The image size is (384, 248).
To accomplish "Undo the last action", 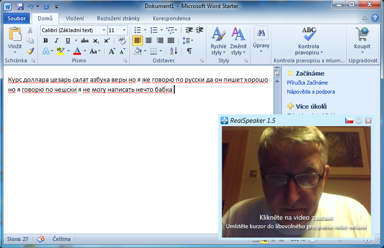I will tap(30, 6).
